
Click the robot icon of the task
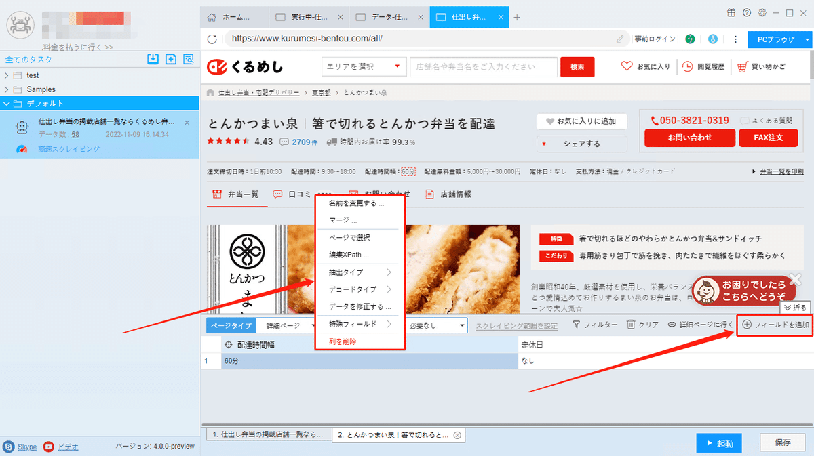coord(22,127)
